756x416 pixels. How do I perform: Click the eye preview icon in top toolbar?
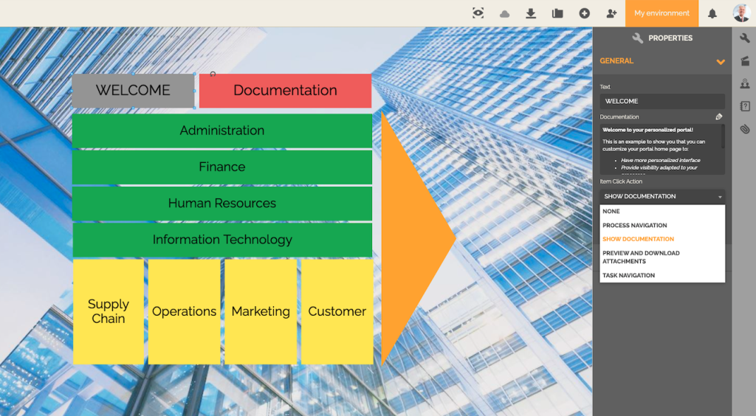point(478,13)
